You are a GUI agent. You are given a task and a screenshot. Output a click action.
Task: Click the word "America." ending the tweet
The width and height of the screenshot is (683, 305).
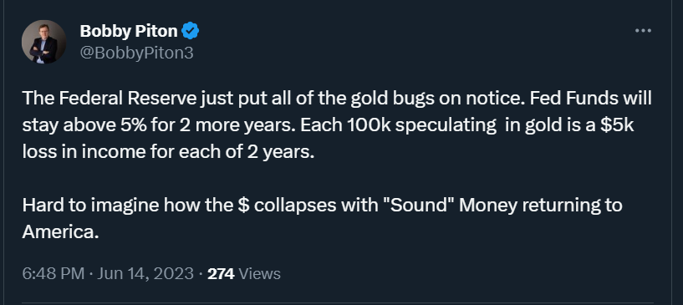coord(60,232)
